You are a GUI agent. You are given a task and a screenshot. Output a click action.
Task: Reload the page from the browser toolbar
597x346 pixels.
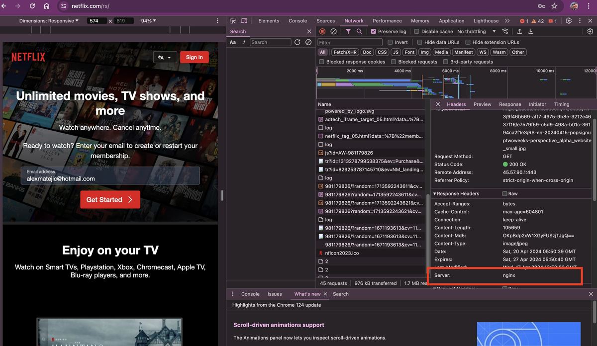(32, 6)
